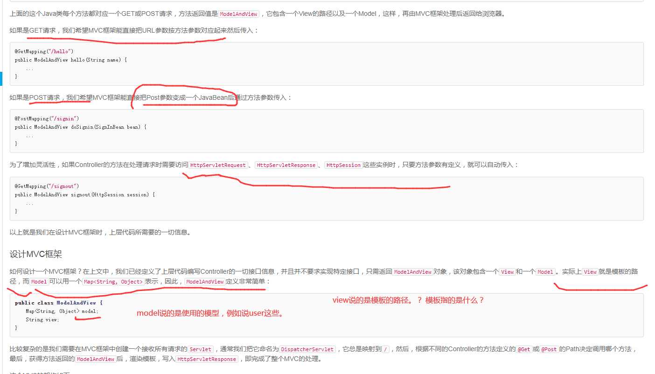The width and height of the screenshot is (655, 374).
Task: Click the View tag after 该对象包含一个
Action: pyautogui.click(x=507, y=272)
